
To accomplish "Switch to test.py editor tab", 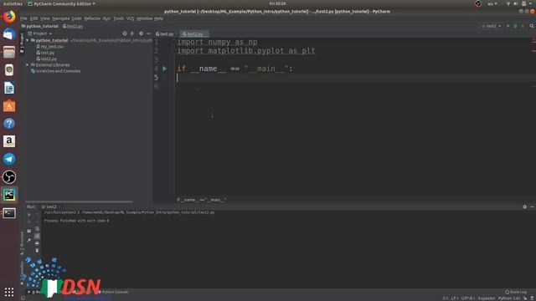I will [165, 33].
